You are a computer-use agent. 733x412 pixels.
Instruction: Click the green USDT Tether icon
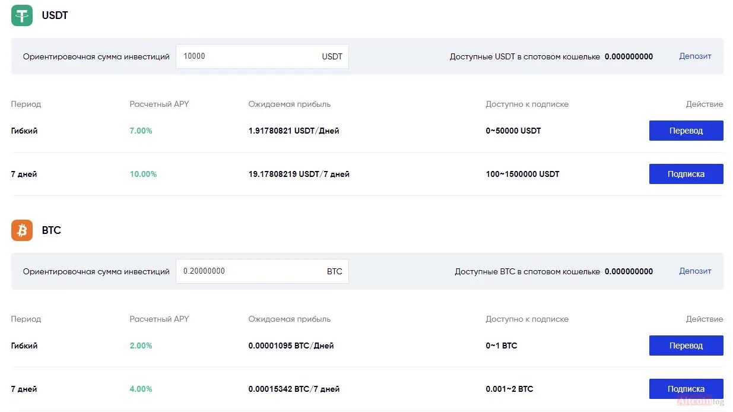[x=22, y=15]
